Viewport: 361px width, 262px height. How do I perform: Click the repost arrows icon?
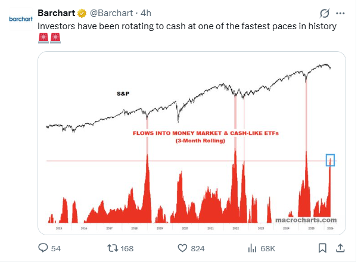[x=111, y=248]
